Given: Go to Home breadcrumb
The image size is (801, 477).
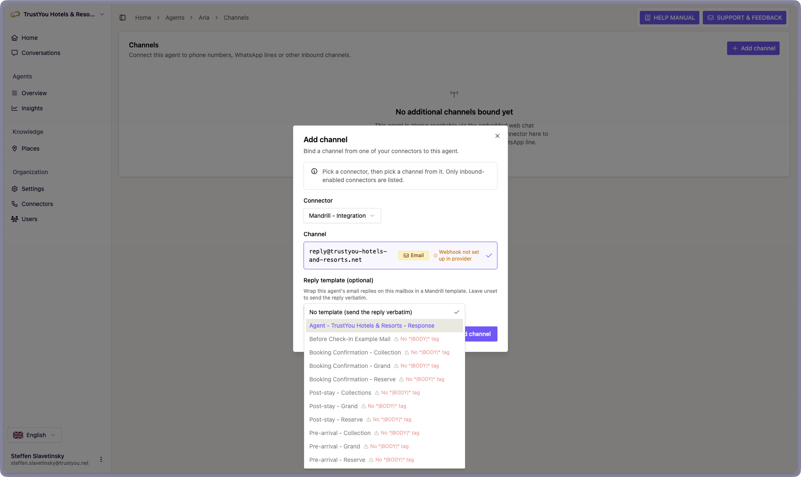Looking at the screenshot, I should point(143,18).
